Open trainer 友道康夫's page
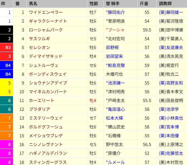This screenshot has height=165, width=187. pyautogui.click(x=171, y=47)
